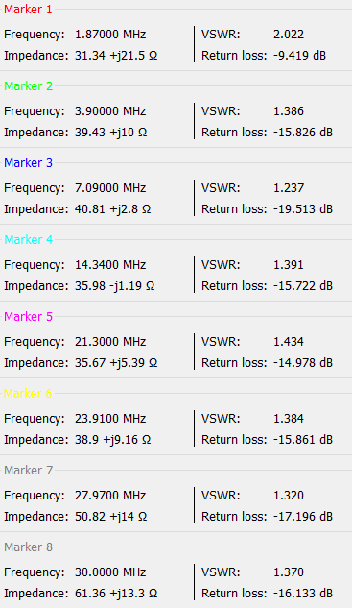Click the magenta Marker 5 title

tap(28, 316)
